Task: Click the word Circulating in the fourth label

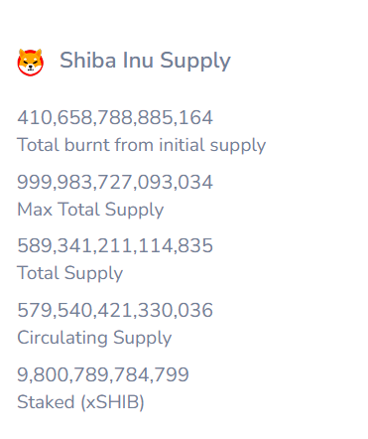Action: [62, 338]
